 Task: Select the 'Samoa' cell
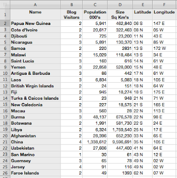coord(35,49)
